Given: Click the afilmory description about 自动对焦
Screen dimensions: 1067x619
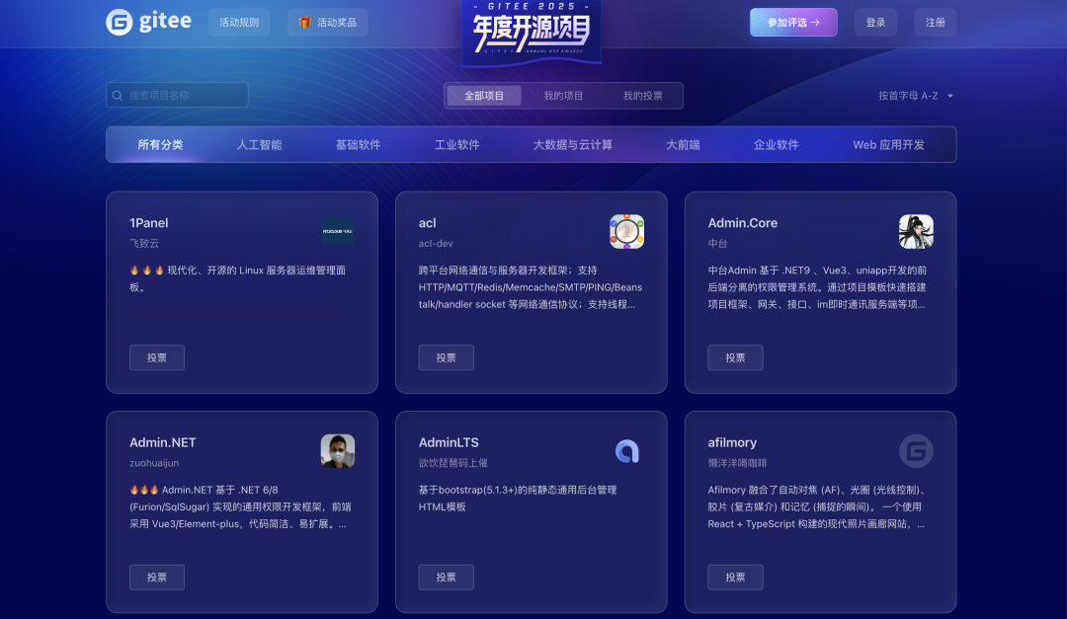Looking at the screenshot, I should [817, 506].
